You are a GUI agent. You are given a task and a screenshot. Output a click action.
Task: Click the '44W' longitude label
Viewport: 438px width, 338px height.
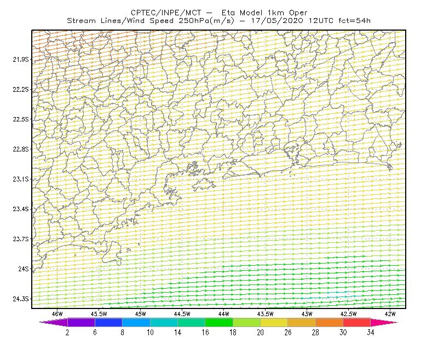point(224,314)
